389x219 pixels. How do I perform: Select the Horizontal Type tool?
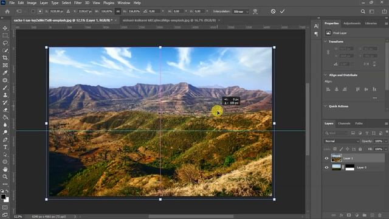point(5,147)
